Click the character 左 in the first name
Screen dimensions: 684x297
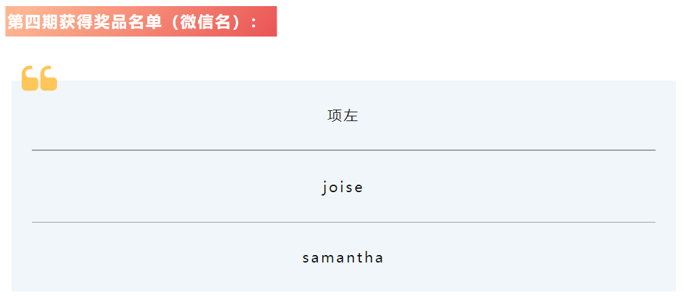point(350,116)
